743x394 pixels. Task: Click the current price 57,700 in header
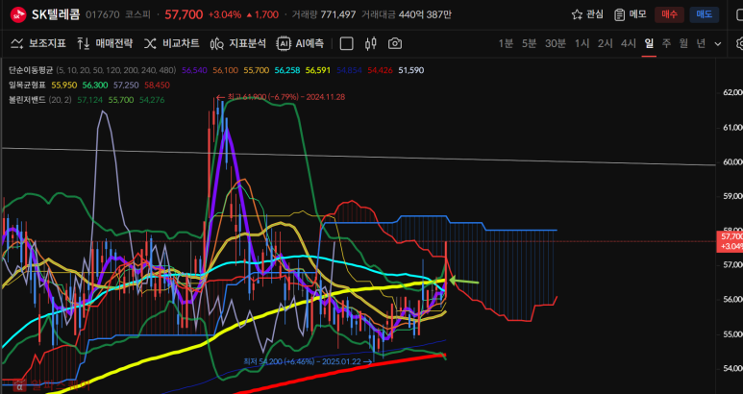pyautogui.click(x=184, y=14)
